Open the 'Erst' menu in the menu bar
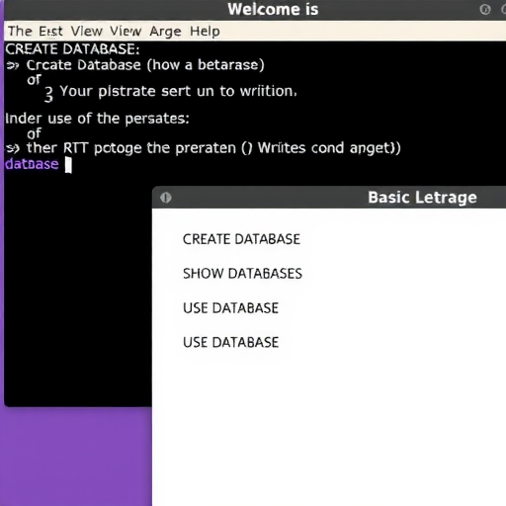This screenshot has width=506, height=506. (50, 32)
